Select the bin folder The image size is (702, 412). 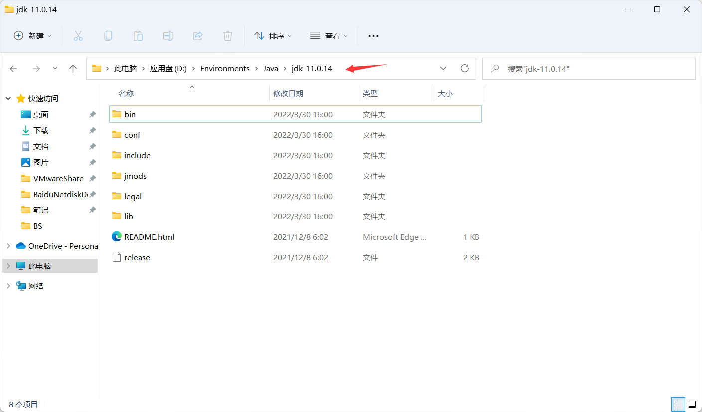295,114
